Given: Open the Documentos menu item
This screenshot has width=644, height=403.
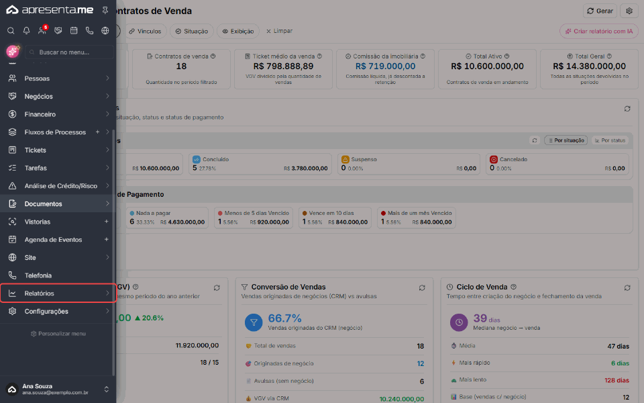Looking at the screenshot, I should pos(57,204).
